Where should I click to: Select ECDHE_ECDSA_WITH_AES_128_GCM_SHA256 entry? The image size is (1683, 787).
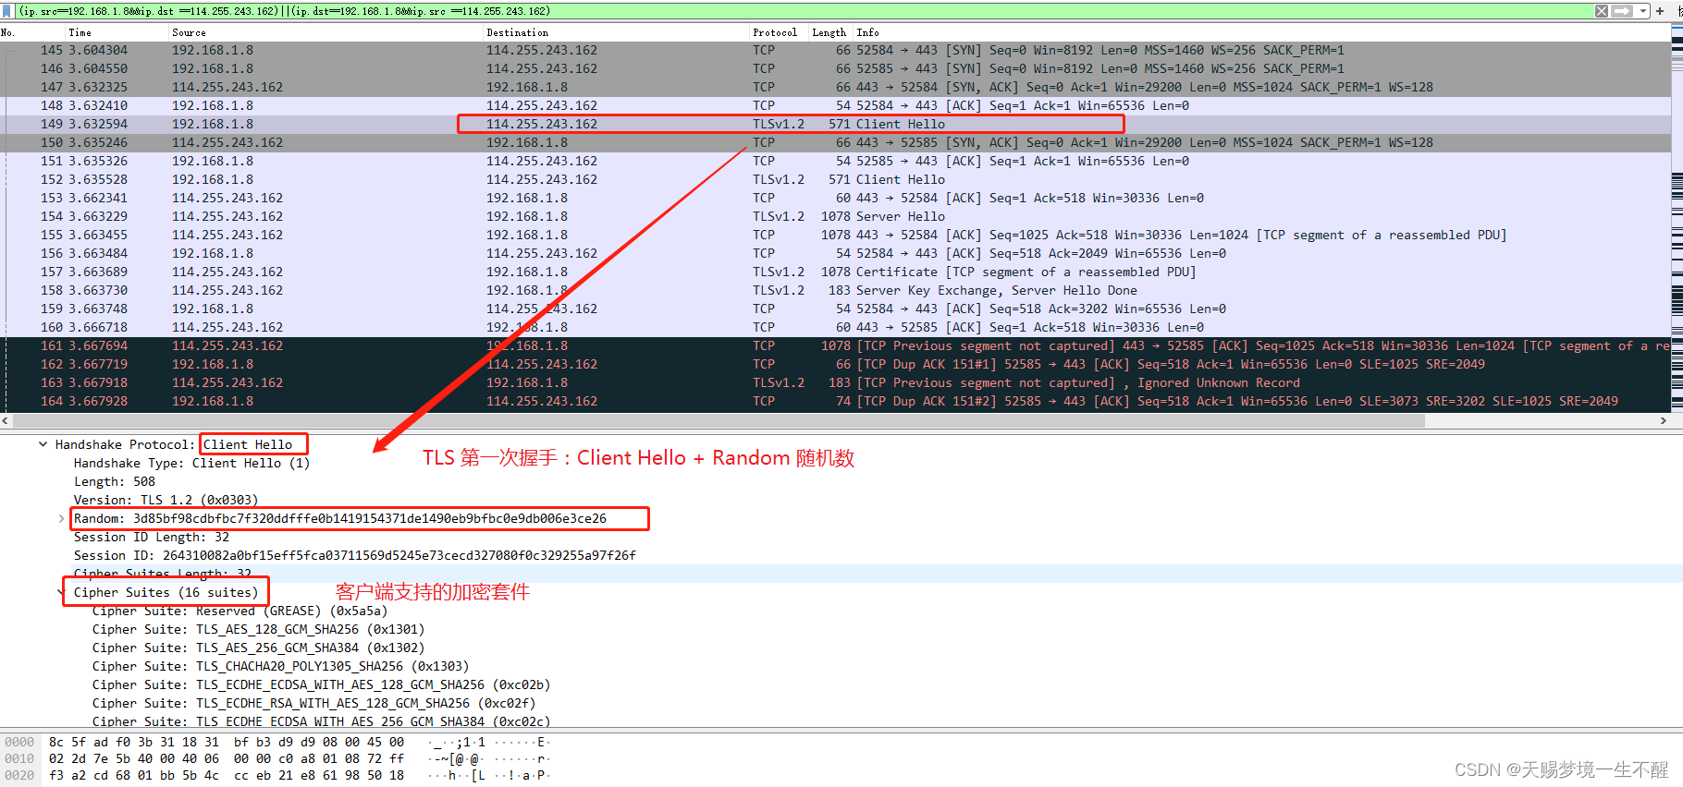click(x=322, y=684)
